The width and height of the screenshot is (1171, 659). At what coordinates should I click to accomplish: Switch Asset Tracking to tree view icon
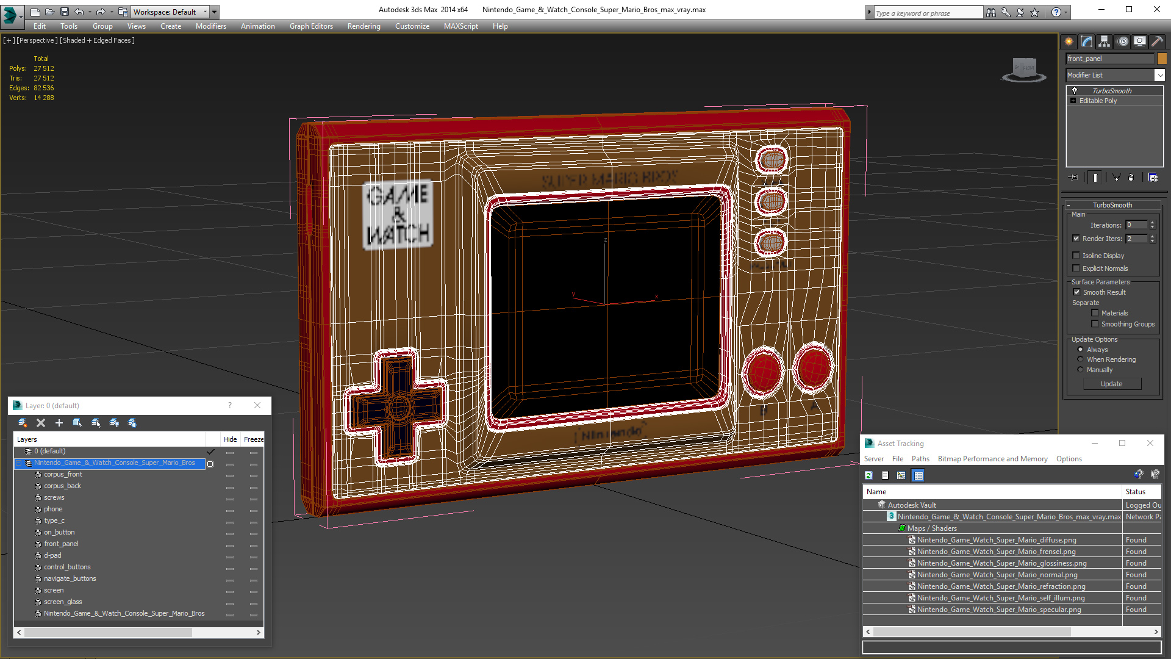point(901,475)
